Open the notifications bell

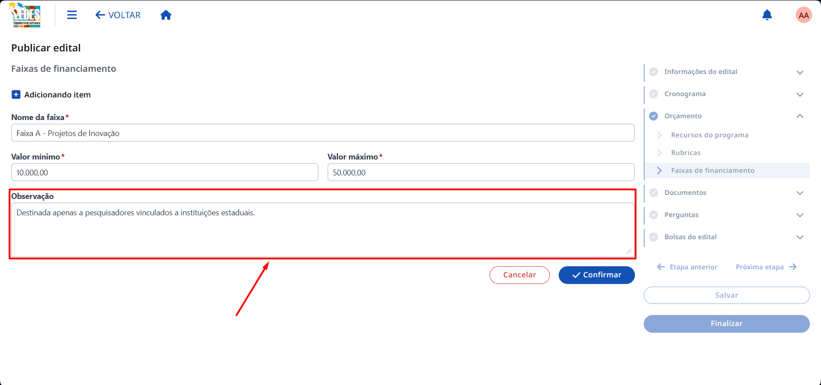coord(767,15)
